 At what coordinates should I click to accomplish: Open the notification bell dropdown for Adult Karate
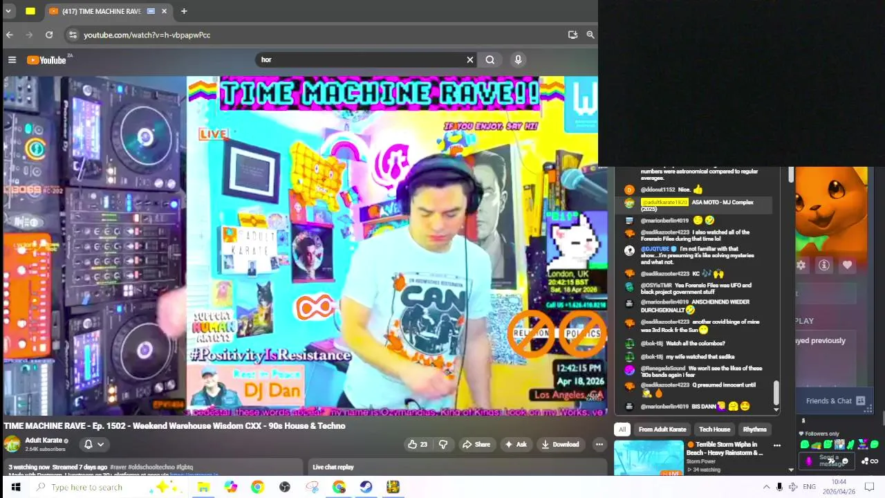click(x=94, y=444)
